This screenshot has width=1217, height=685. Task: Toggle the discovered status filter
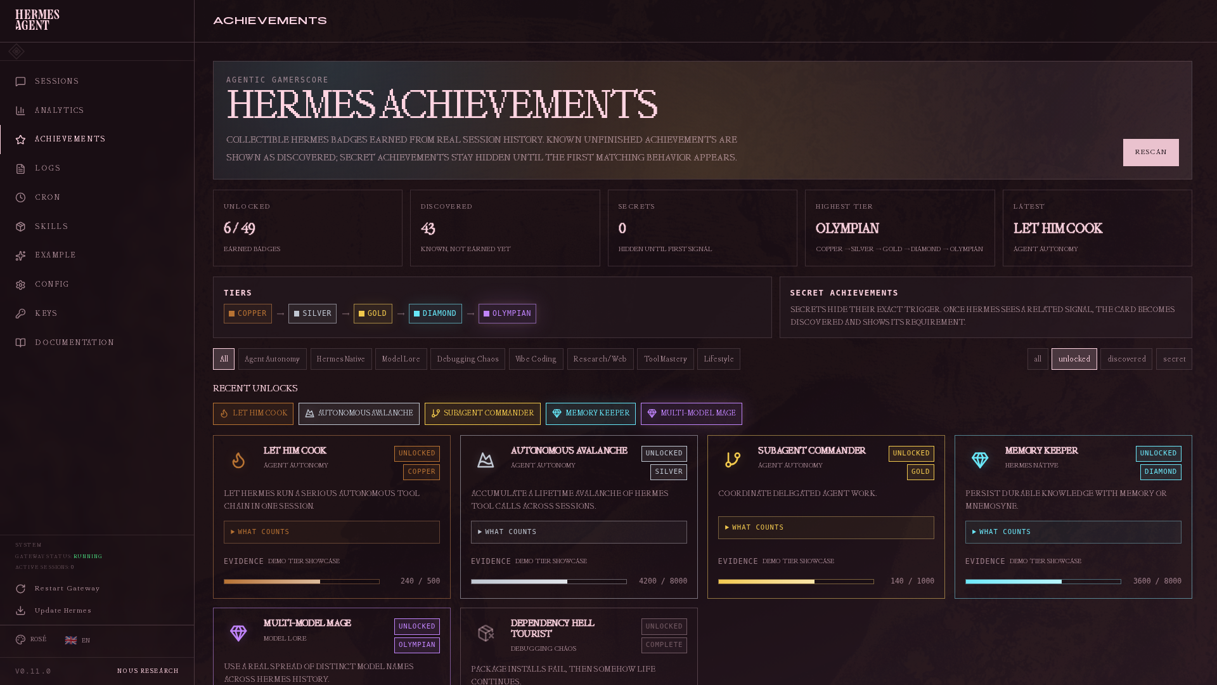point(1126,359)
